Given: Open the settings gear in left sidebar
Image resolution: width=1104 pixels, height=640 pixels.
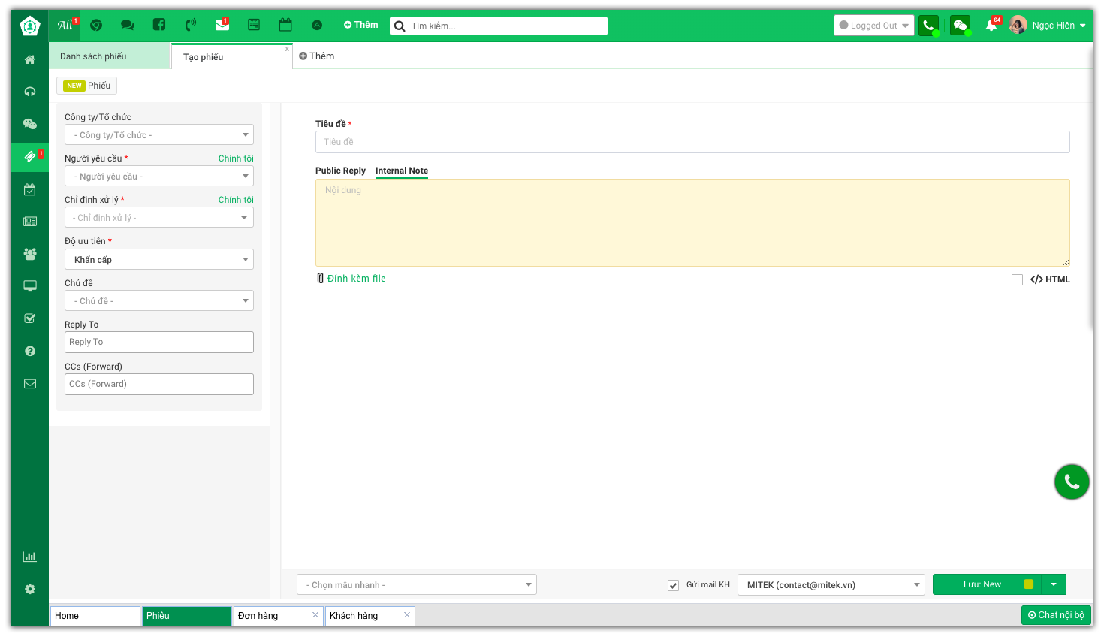Looking at the screenshot, I should pyautogui.click(x=30, y=589).
